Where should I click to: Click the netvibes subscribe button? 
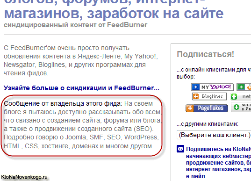click(241, 96)
